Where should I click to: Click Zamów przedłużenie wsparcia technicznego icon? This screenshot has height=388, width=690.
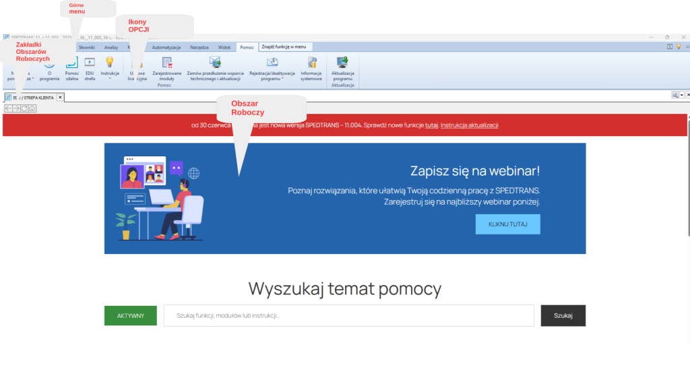[215, 67]
